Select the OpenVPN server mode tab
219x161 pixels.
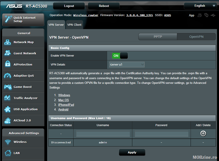click(196, 37)
